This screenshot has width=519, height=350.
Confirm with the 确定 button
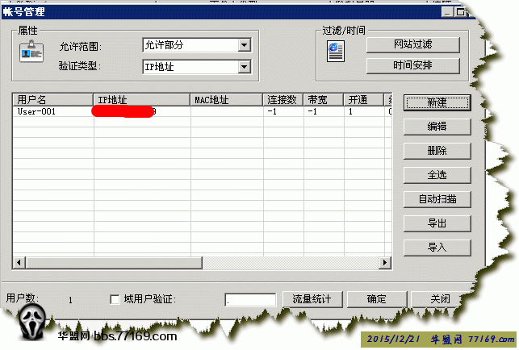(377, 299)
